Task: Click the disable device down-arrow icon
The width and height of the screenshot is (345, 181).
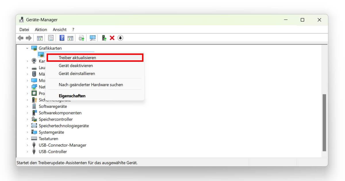Action: [120, 38]
